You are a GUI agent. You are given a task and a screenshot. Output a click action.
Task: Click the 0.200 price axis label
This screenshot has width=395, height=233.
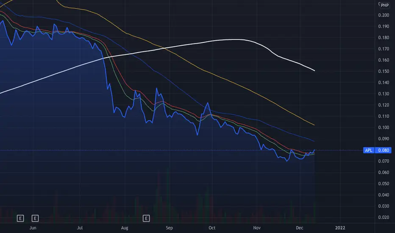(384, 15)
